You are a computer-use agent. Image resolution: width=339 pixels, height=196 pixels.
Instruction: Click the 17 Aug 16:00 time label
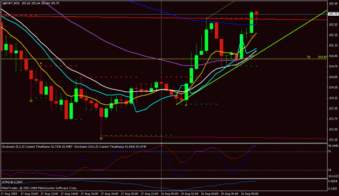coord(89,194)
